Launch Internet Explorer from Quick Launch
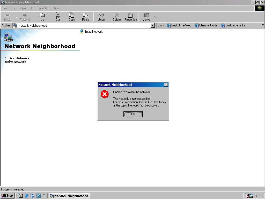 pos(27,196)
